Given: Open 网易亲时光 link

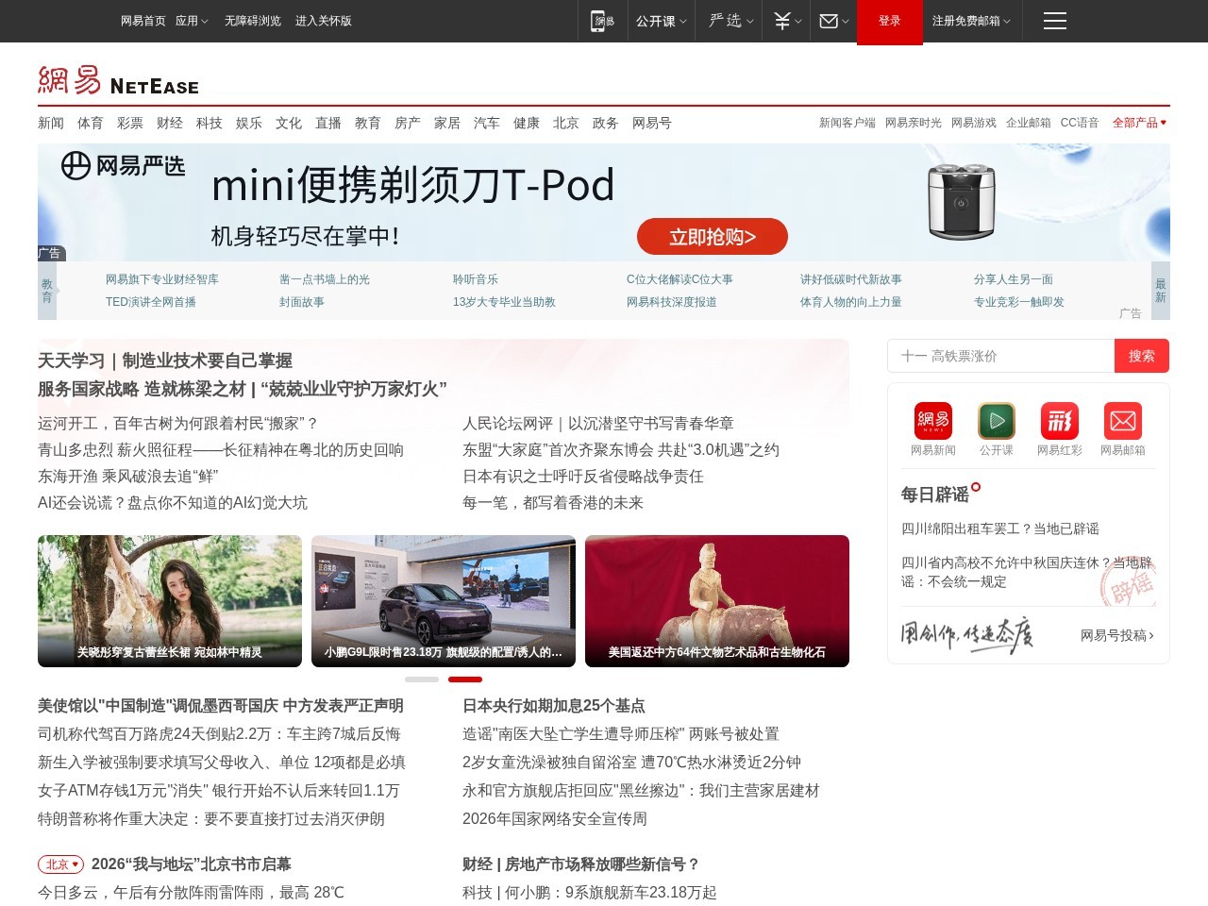Looking at the screenshot, I should coord(914,123).
